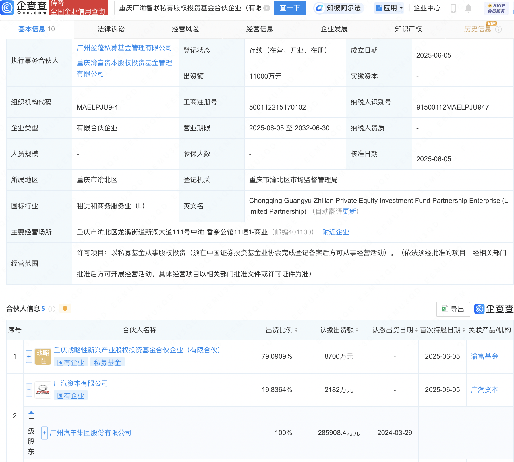Select organization code MAELPJU9-4
This screenshot has height=462, width=514.
(x=97, y=107)
